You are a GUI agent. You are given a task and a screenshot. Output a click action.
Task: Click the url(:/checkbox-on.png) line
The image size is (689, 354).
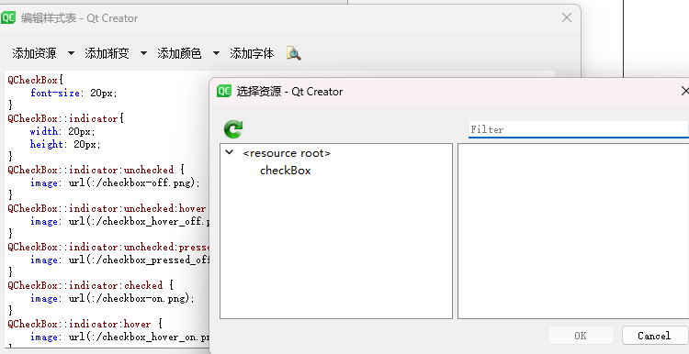click(x=112, y=298)
